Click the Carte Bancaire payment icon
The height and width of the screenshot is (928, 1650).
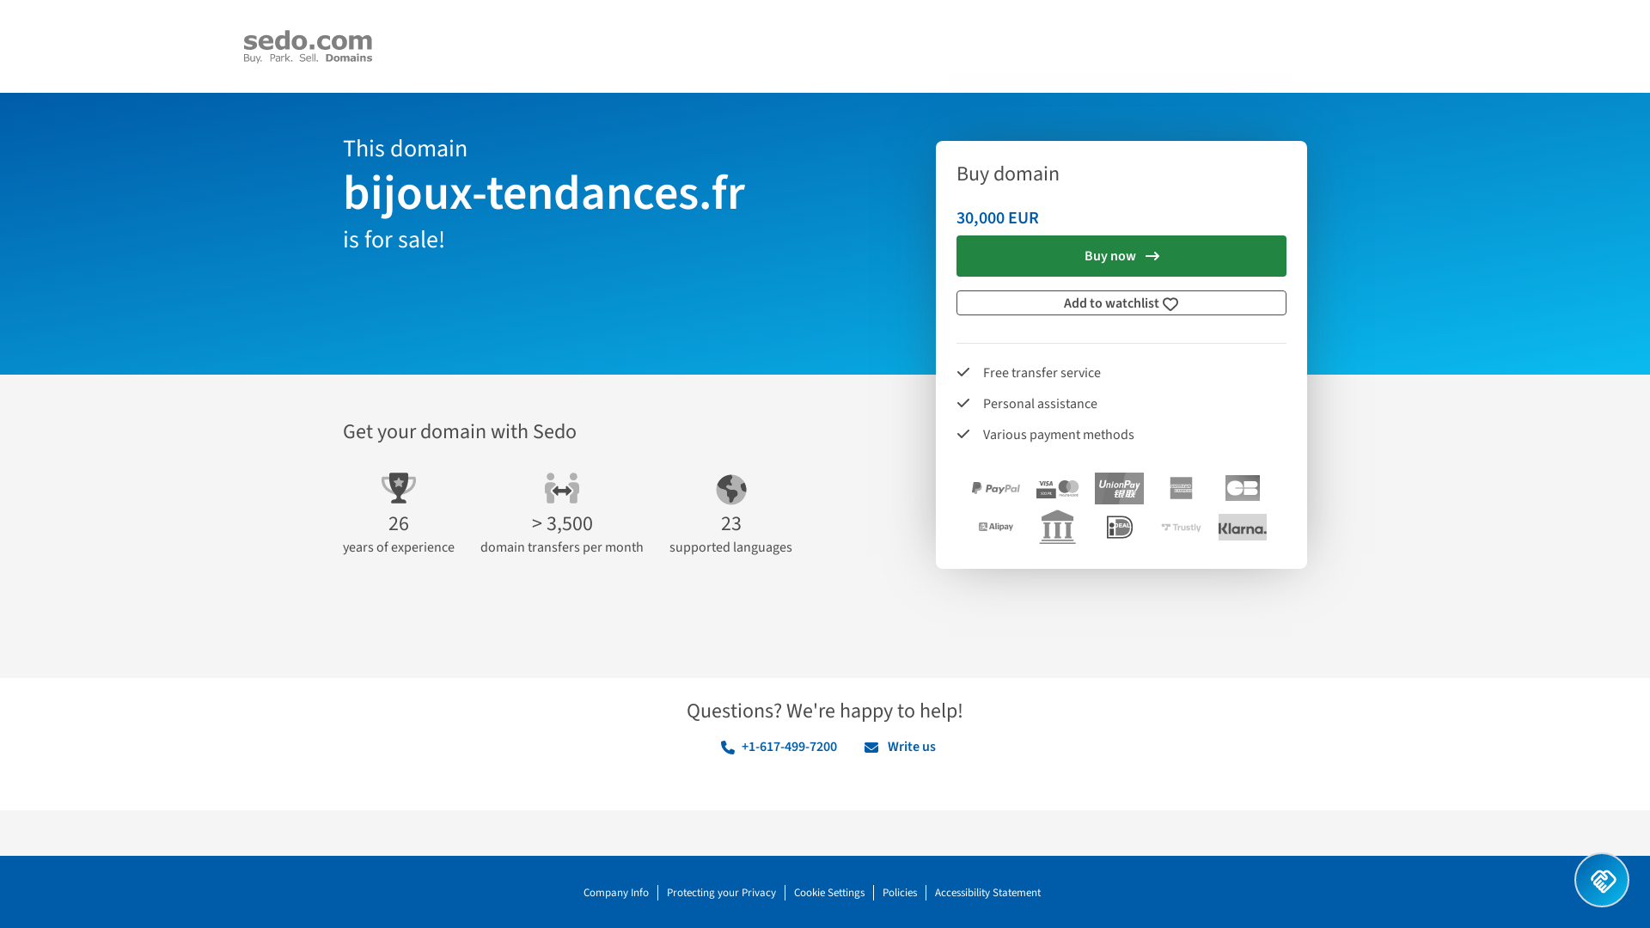[x=1242, y=488]
